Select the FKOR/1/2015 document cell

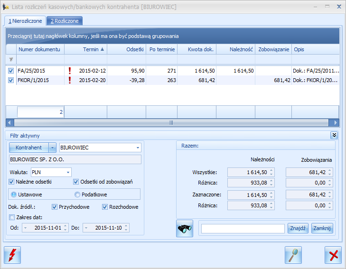tap(40, 80)
